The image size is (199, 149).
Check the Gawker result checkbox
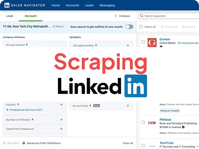pos(143,42)
